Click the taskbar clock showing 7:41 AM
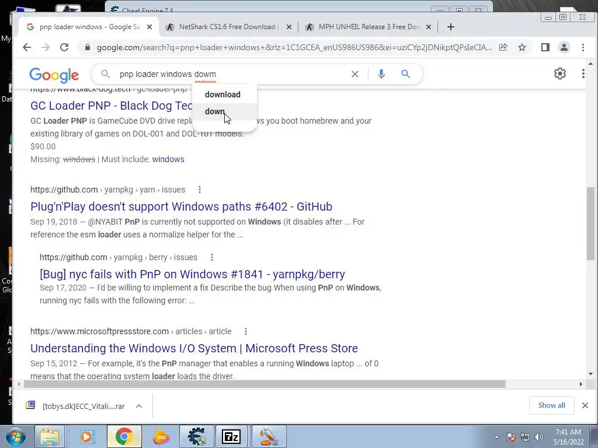 568,437
